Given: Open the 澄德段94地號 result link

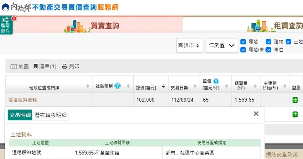Looking at the screenshot, I should pos(22,100).
